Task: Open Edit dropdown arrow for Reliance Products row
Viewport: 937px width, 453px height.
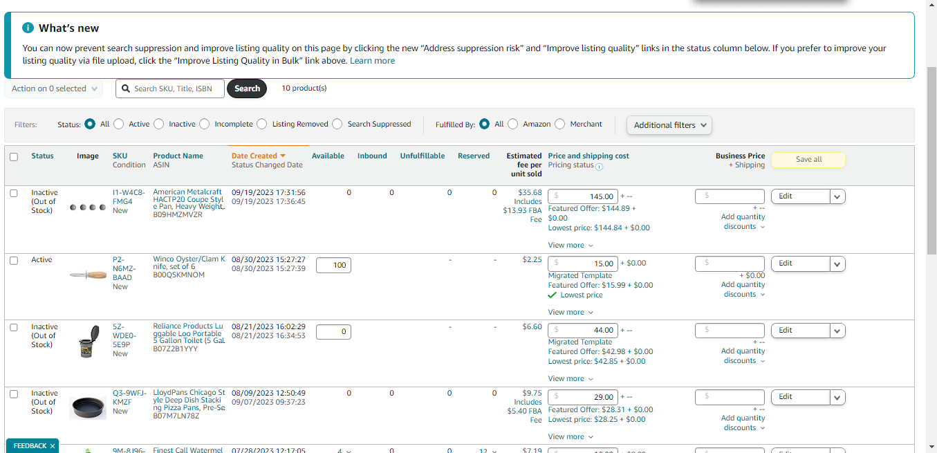Action: (x=837, y=331)
